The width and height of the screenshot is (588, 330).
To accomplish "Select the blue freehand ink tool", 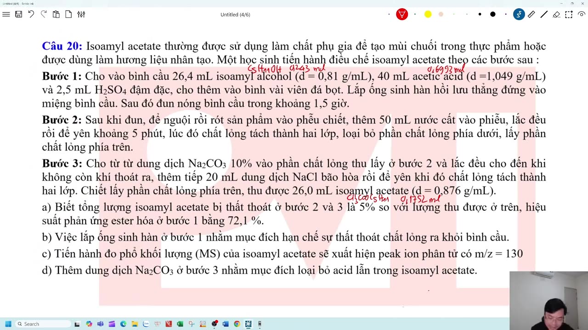I will tap(519, 14).
